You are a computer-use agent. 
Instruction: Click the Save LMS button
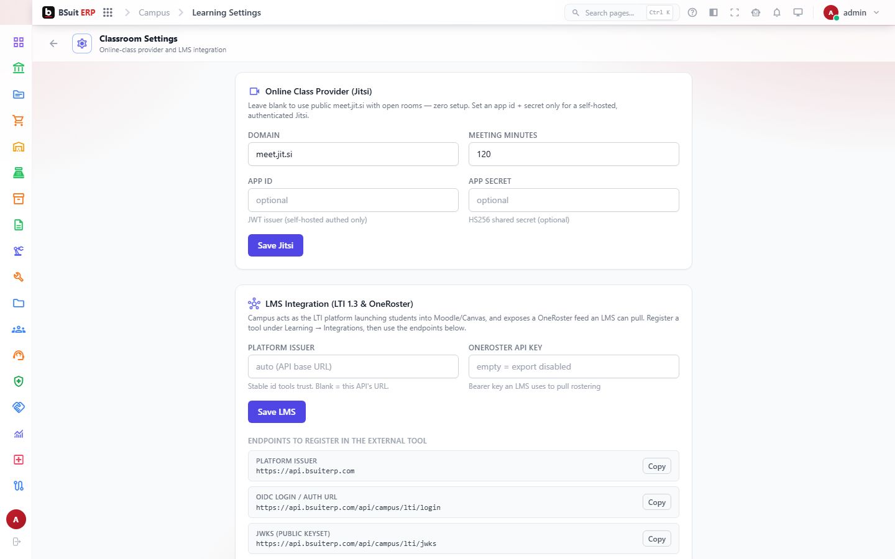pyautogui.click(x=277, y=412)
